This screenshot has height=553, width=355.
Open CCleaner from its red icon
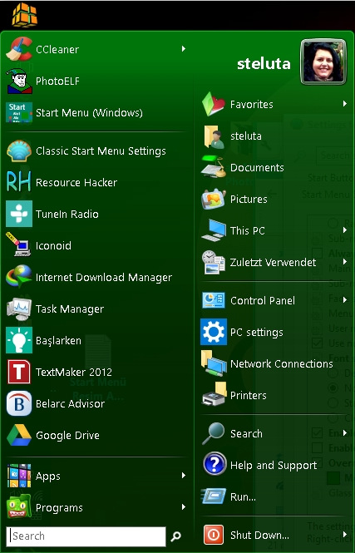click(19, 49)
